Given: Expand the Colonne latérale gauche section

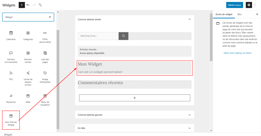Looking at the screenshot, I should point(189,115).
